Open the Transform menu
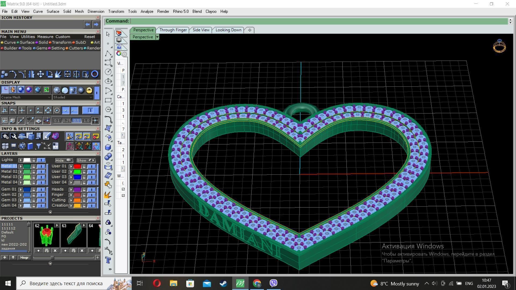The image size is (516, 290). click(116, 12)
